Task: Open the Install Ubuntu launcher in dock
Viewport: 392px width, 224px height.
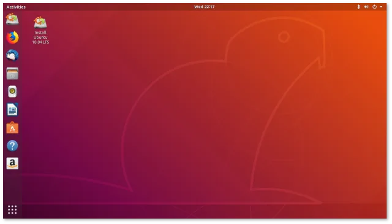Action: (12, 19)
